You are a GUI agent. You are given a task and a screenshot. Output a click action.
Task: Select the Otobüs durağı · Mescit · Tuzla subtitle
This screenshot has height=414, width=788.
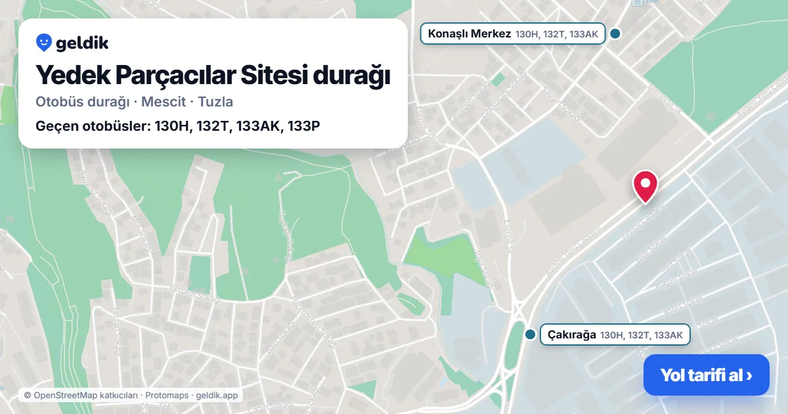point(135,102)
